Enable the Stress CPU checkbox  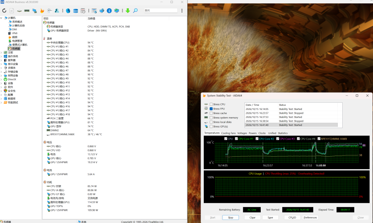click(211, 104)
